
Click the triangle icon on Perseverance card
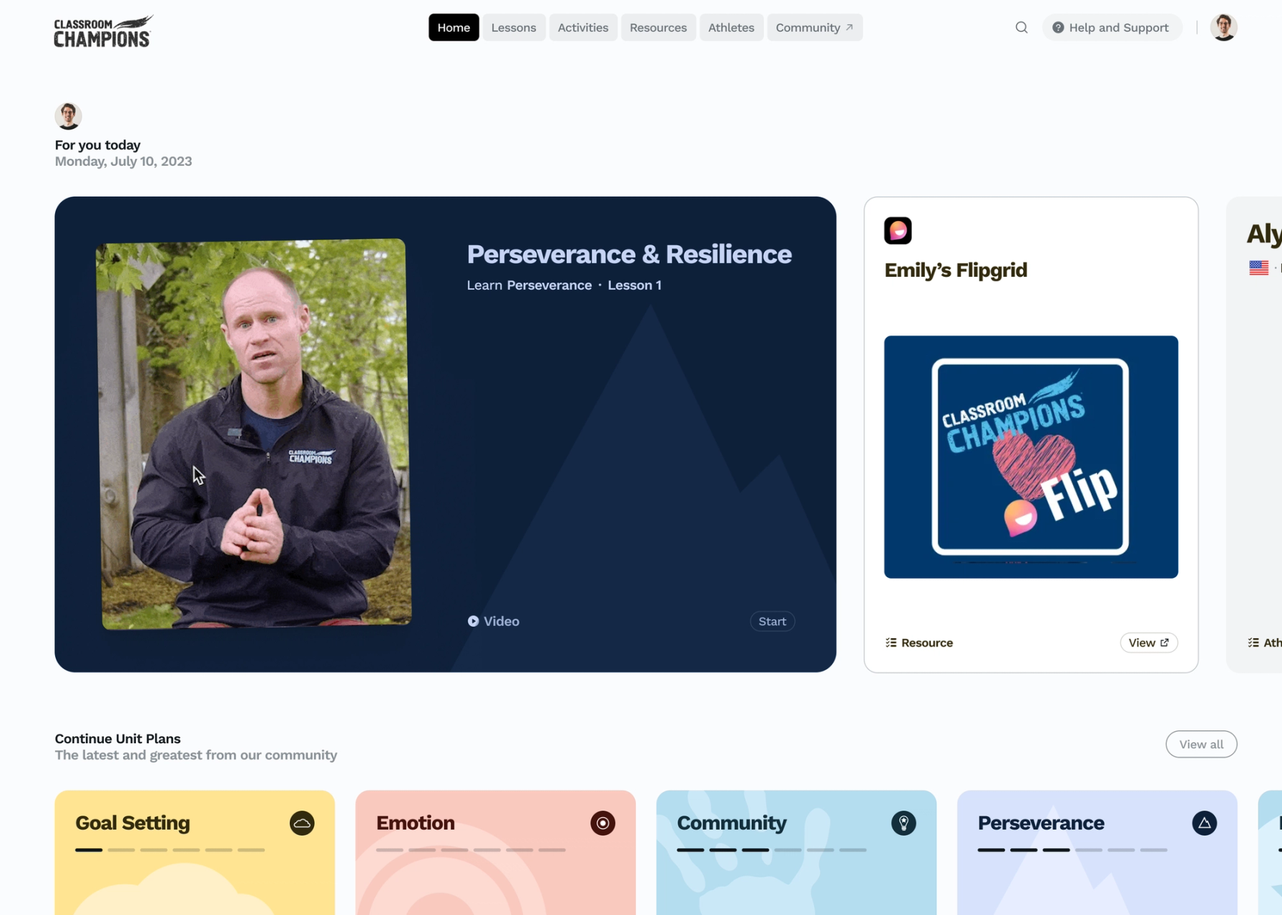(x=1205, y=823)
